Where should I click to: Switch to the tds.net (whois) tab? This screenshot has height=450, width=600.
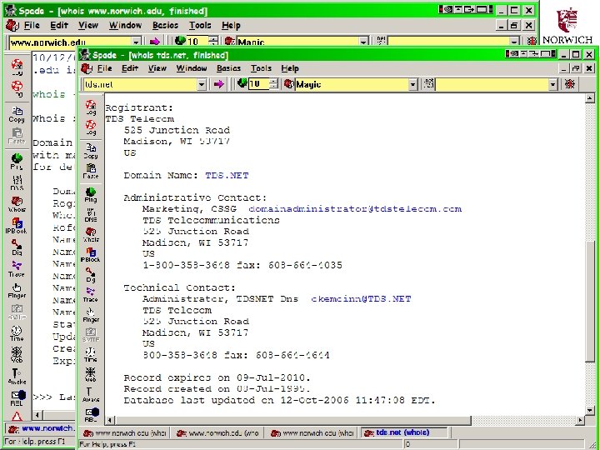(403, 432)
